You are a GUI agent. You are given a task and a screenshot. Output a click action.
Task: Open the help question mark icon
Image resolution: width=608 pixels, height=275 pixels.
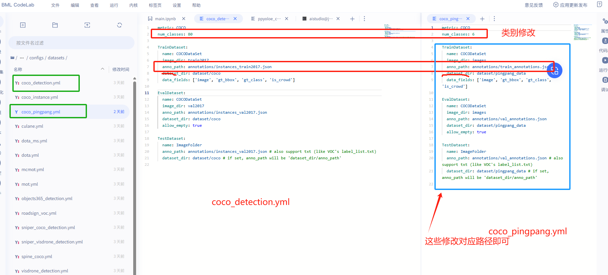coord(599,5)
